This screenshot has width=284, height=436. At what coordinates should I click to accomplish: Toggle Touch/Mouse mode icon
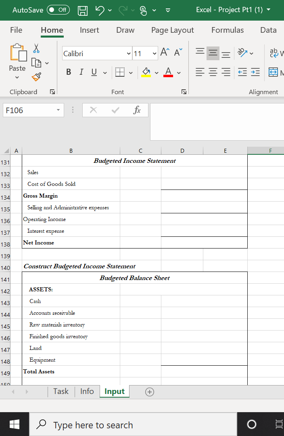pos(143,11)
